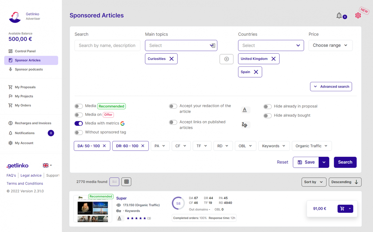Switch to grid view icon
373x232 pixels.
click(126, 182)
